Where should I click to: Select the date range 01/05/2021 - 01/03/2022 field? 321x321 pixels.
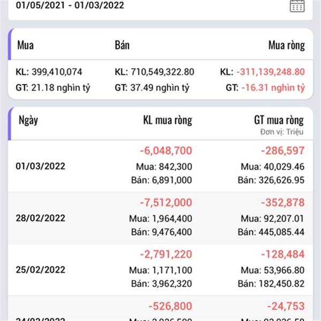[x=160, y=8]
